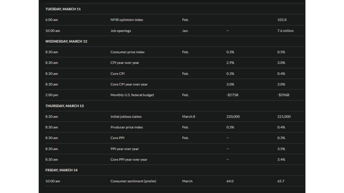Select the 220,000 jobless claims forecast

233,117
